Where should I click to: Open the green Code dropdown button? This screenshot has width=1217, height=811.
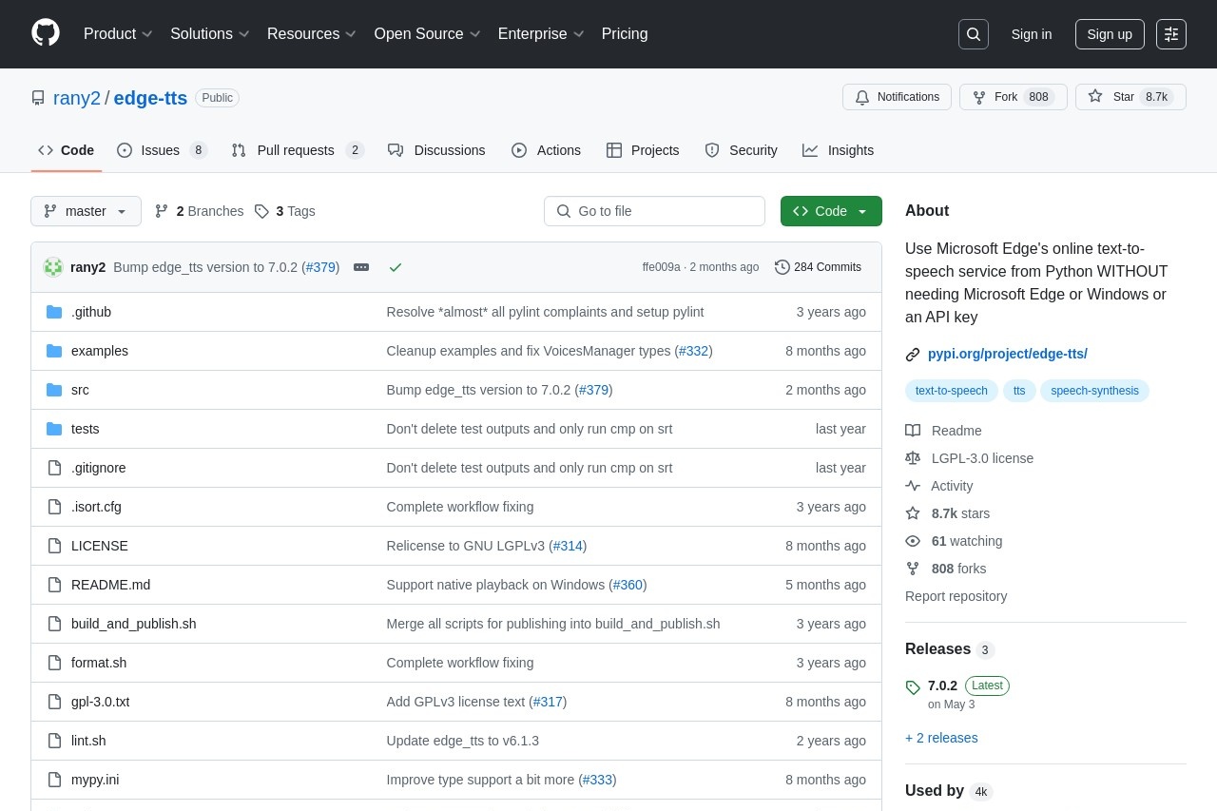coord(831,211)
